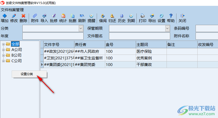The image size is (218, 118).
Task: Open the 保管期限 dropdown arrow
Action: click(167, 28)
